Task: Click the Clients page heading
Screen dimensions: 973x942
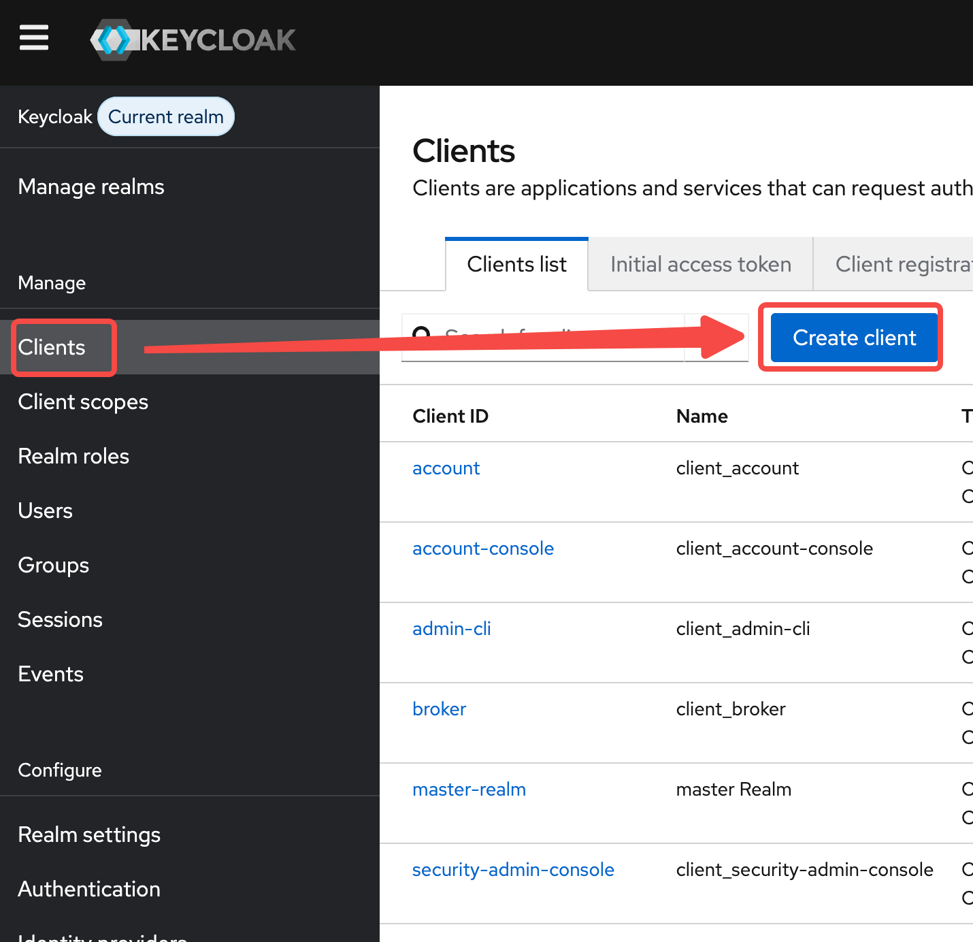Action: (463, 150)
